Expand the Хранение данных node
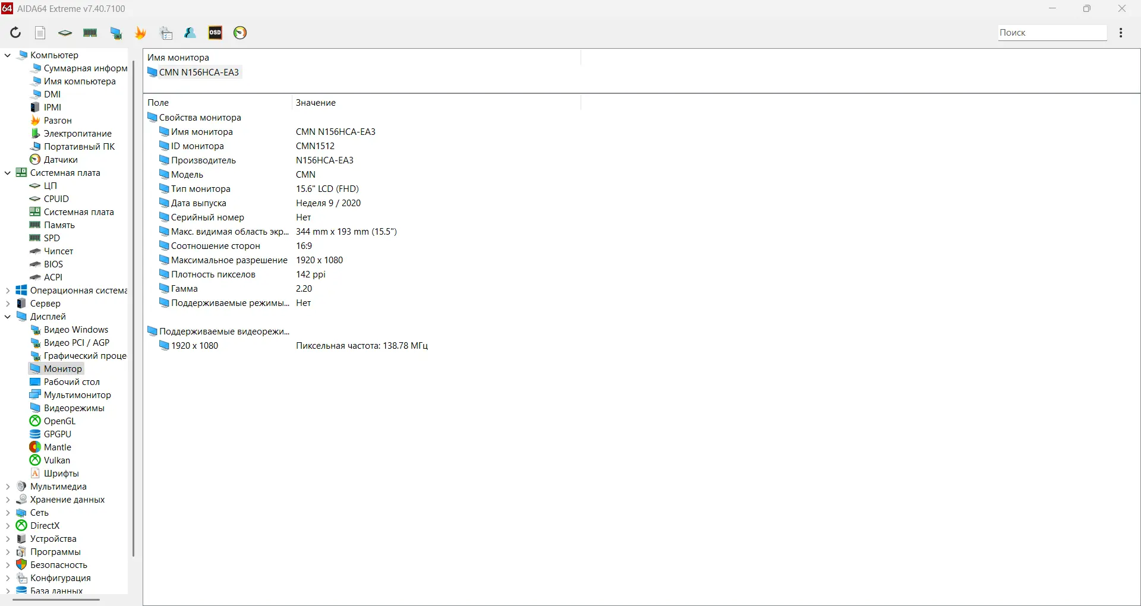The image size is (1141, 606). coord(8,500)
